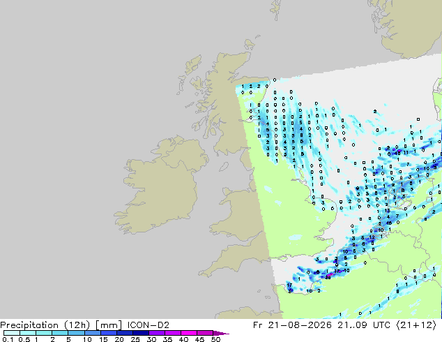The image size is (442, 342).
Task: Click the above-50 mm legend arrow tip
Action: [221, 333]
